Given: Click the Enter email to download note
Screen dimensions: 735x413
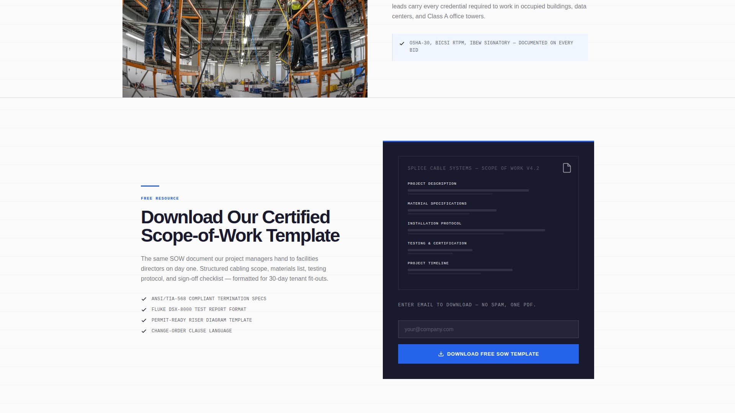Looking at the screenshot, I should pyautogui.click(x=467, y=305).
